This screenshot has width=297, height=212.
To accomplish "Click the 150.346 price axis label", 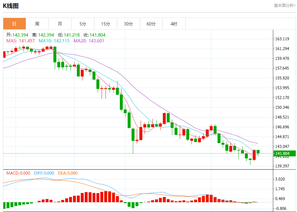I will pos(282,107).
